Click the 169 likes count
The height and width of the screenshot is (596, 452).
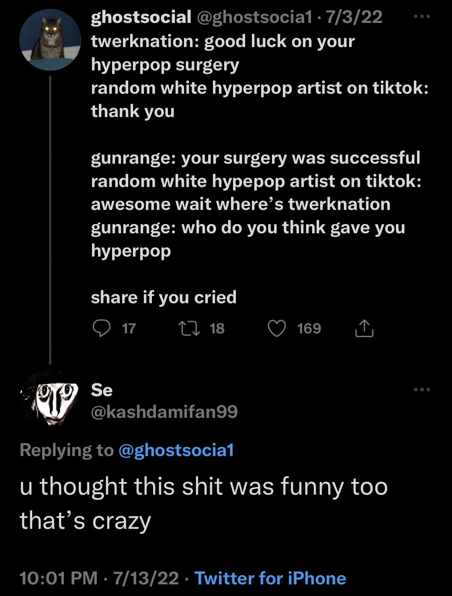pyautogui.click(x=309, y=329)
